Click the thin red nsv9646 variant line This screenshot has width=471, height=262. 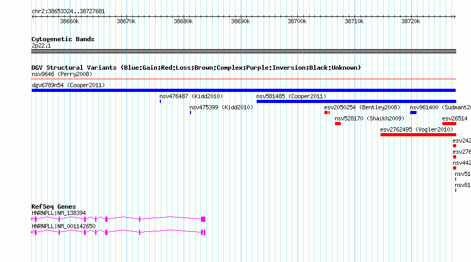[x=243, y=79]
